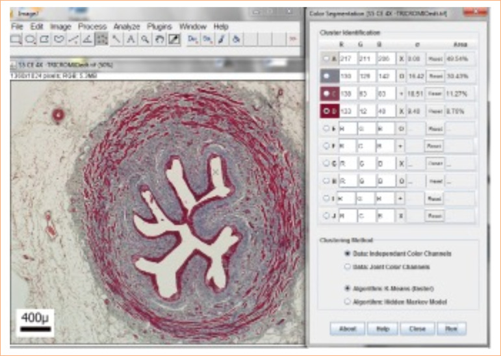This screenshot has height=356, width=501.
Task: Select the Rectangle selection tool
Action: click(x=16, y=40)
